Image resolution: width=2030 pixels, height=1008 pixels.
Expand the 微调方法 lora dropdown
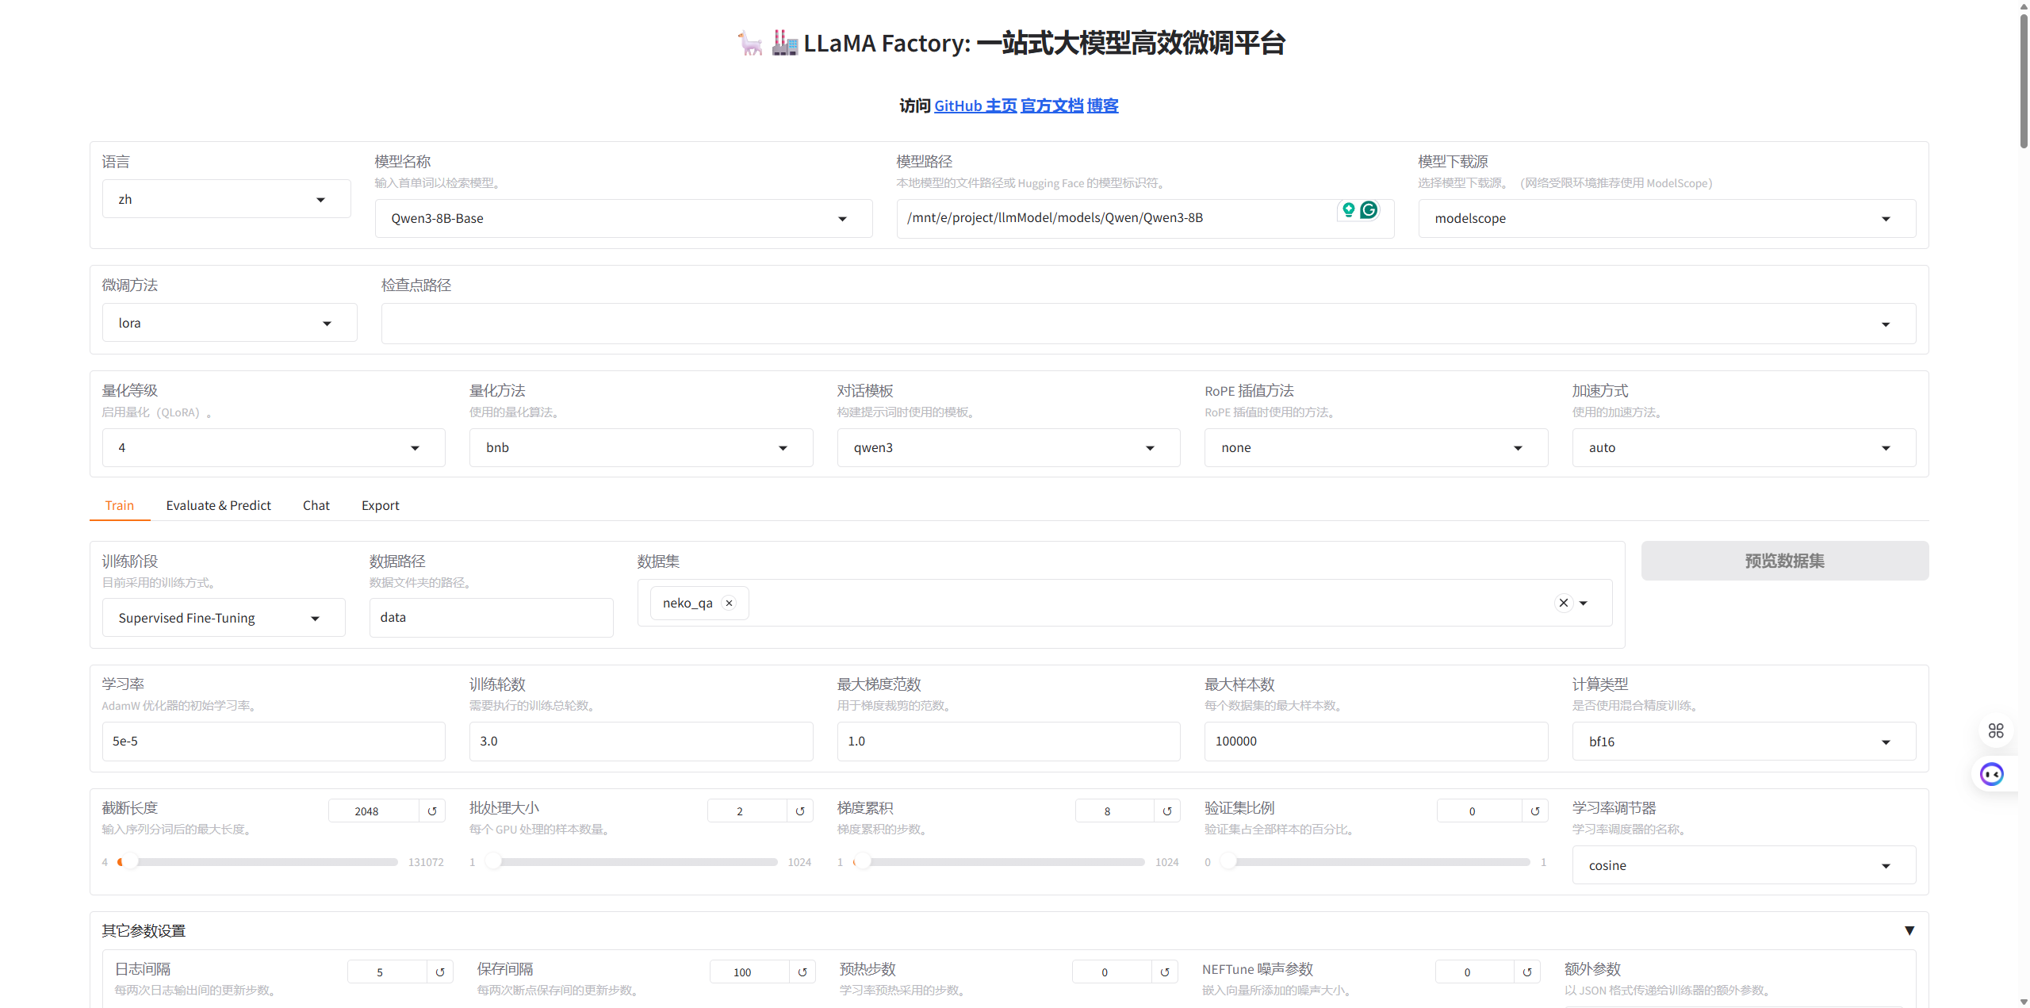pyautogui.click(x=327, y=324)
